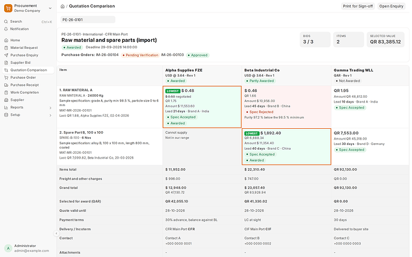Click the PE-26-0101 enquiry field
The image size is (412, 257).
coord(88,20)
